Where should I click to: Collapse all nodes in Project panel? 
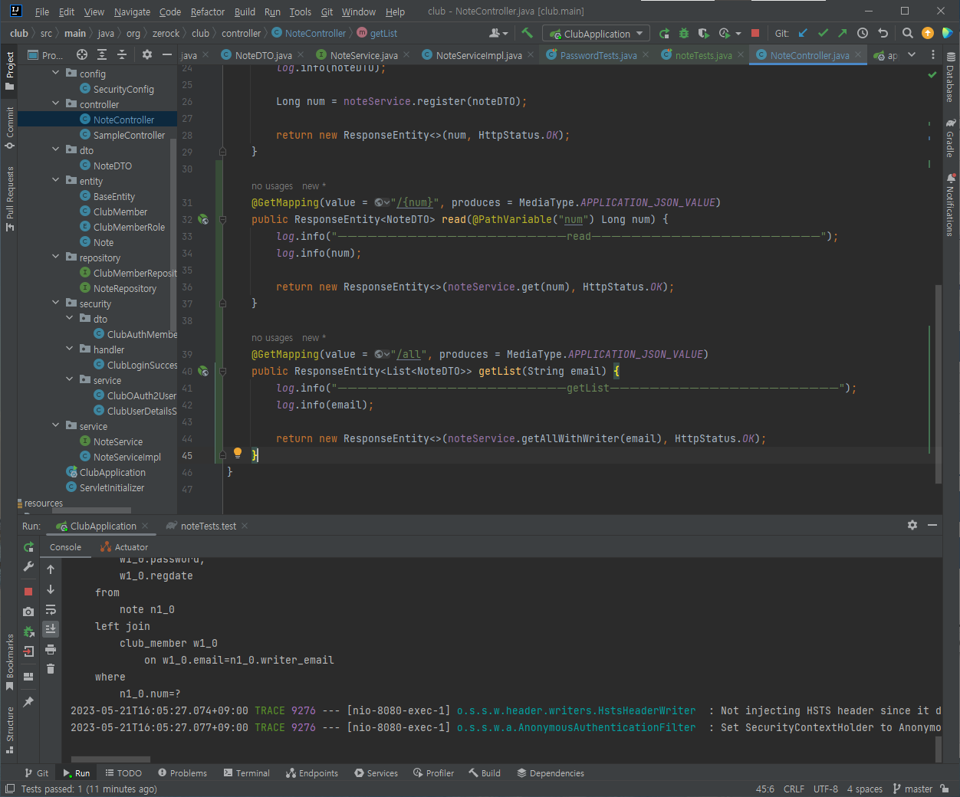pyautogui.click(x=122, y=54)
